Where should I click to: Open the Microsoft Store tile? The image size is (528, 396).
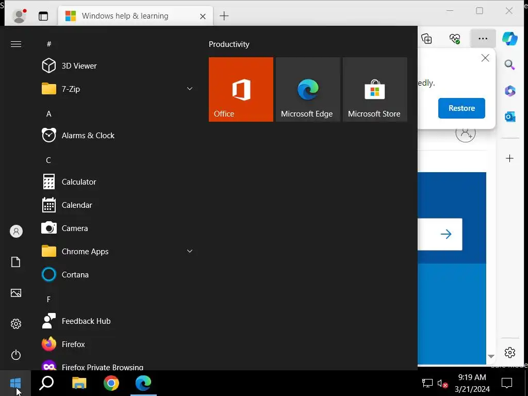[375, 89]
